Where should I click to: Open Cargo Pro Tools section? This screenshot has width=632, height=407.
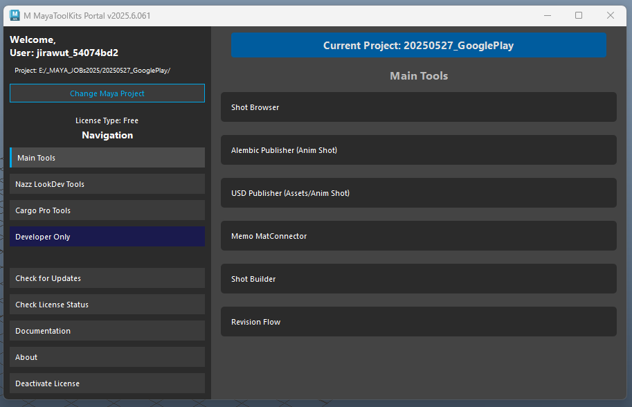click(107, 210)
